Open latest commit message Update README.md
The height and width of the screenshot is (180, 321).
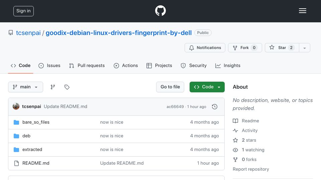(x=66, y=107)
